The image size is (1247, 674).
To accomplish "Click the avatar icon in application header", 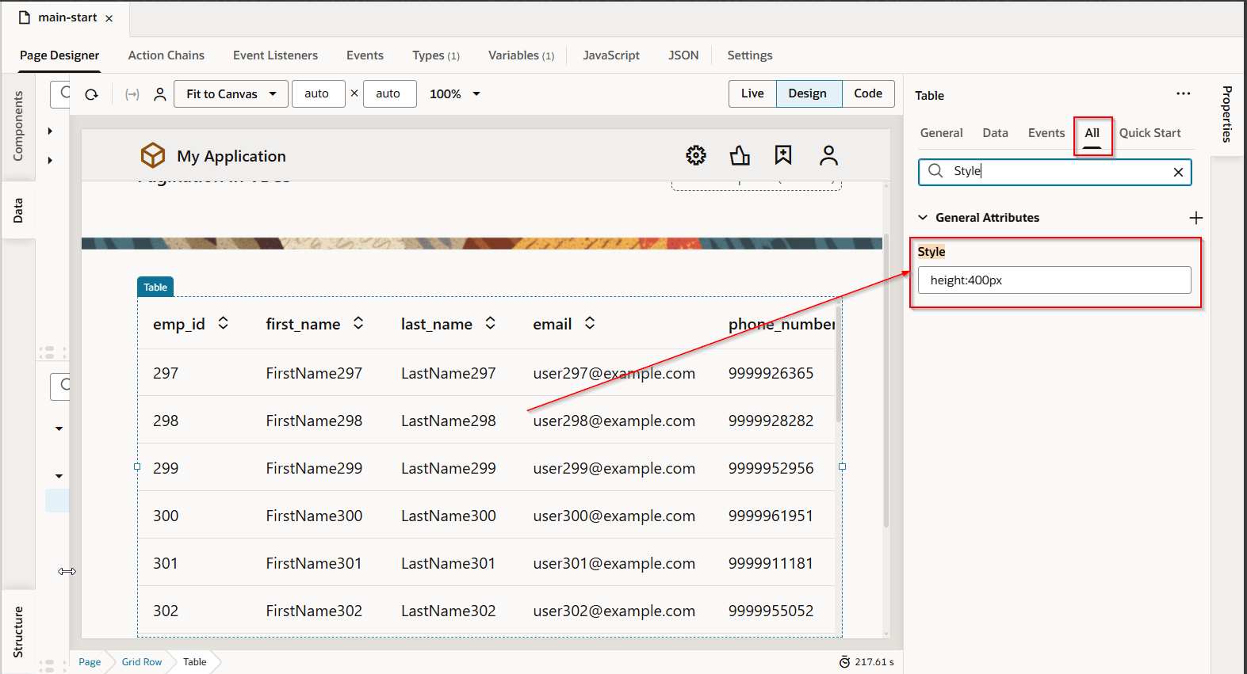I will pyautogui.click(x=828, y=155).
